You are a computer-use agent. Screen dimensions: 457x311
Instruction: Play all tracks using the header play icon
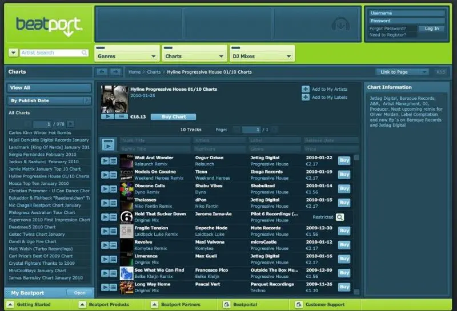(x=107, y=145)
